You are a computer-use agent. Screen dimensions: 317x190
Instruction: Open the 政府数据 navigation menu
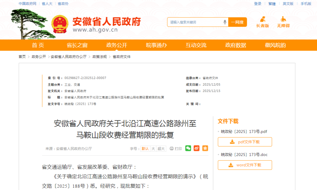pos(235,45)
